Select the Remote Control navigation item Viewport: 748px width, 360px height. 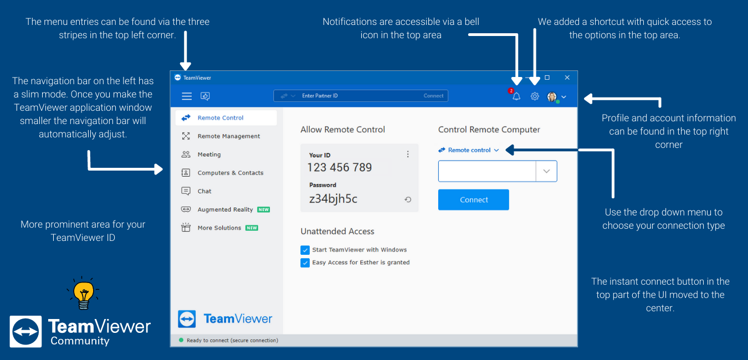[x=226, y=117]
